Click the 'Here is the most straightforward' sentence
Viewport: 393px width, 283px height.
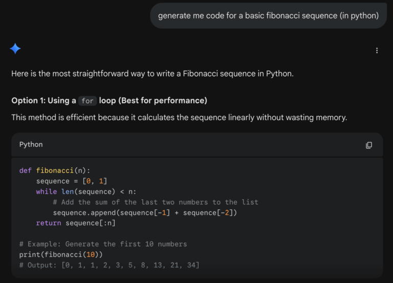point(152,73)
